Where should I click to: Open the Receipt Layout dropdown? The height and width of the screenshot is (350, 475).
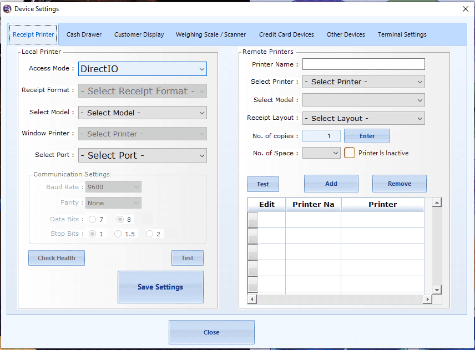[363, 118]
